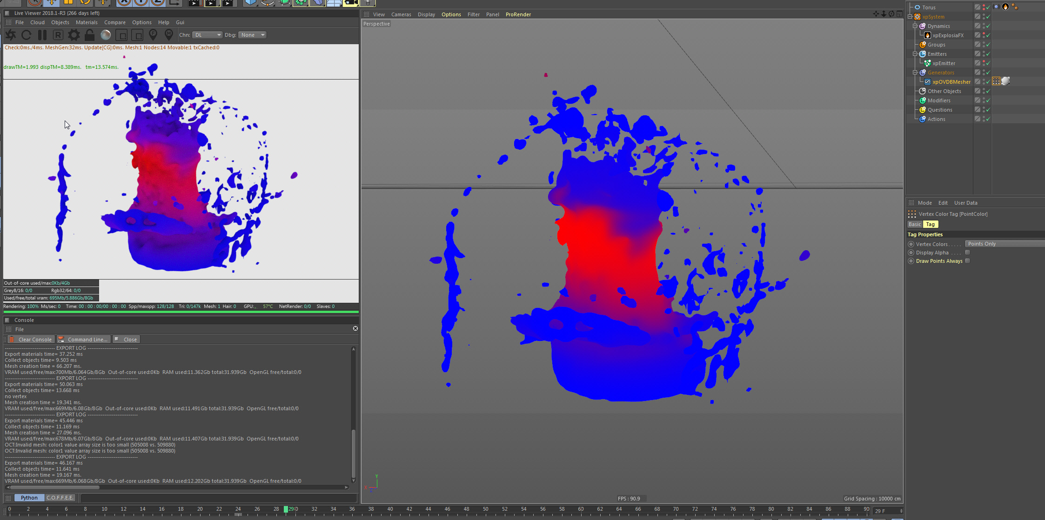
Task: Click the Command Line... button
Action: (84, 340)
